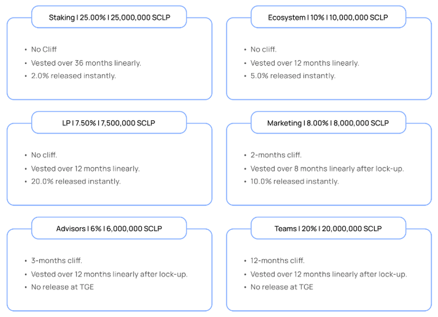Select the "5.0% released instantly" bullet

tap(293, 76)
